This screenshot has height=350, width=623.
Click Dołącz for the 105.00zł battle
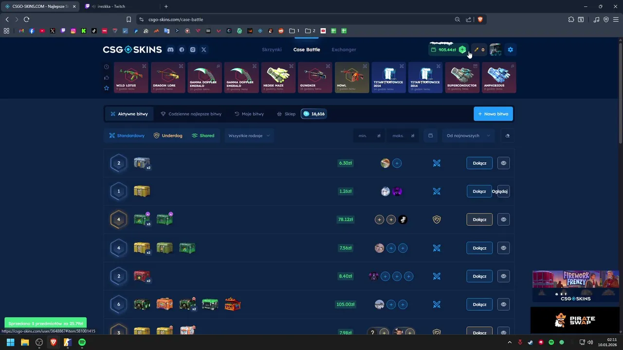(x=479, y=304)
